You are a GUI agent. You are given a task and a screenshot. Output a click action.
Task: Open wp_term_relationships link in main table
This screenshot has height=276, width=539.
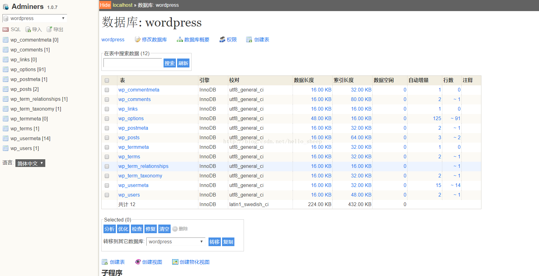click(144, 166)
